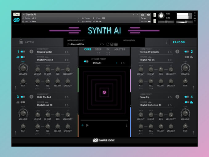Click Above All Else preset name
Viewport: 209px width, 157px height.
coord(77,44)
